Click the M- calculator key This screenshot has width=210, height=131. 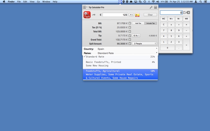[x=179, y=19]
